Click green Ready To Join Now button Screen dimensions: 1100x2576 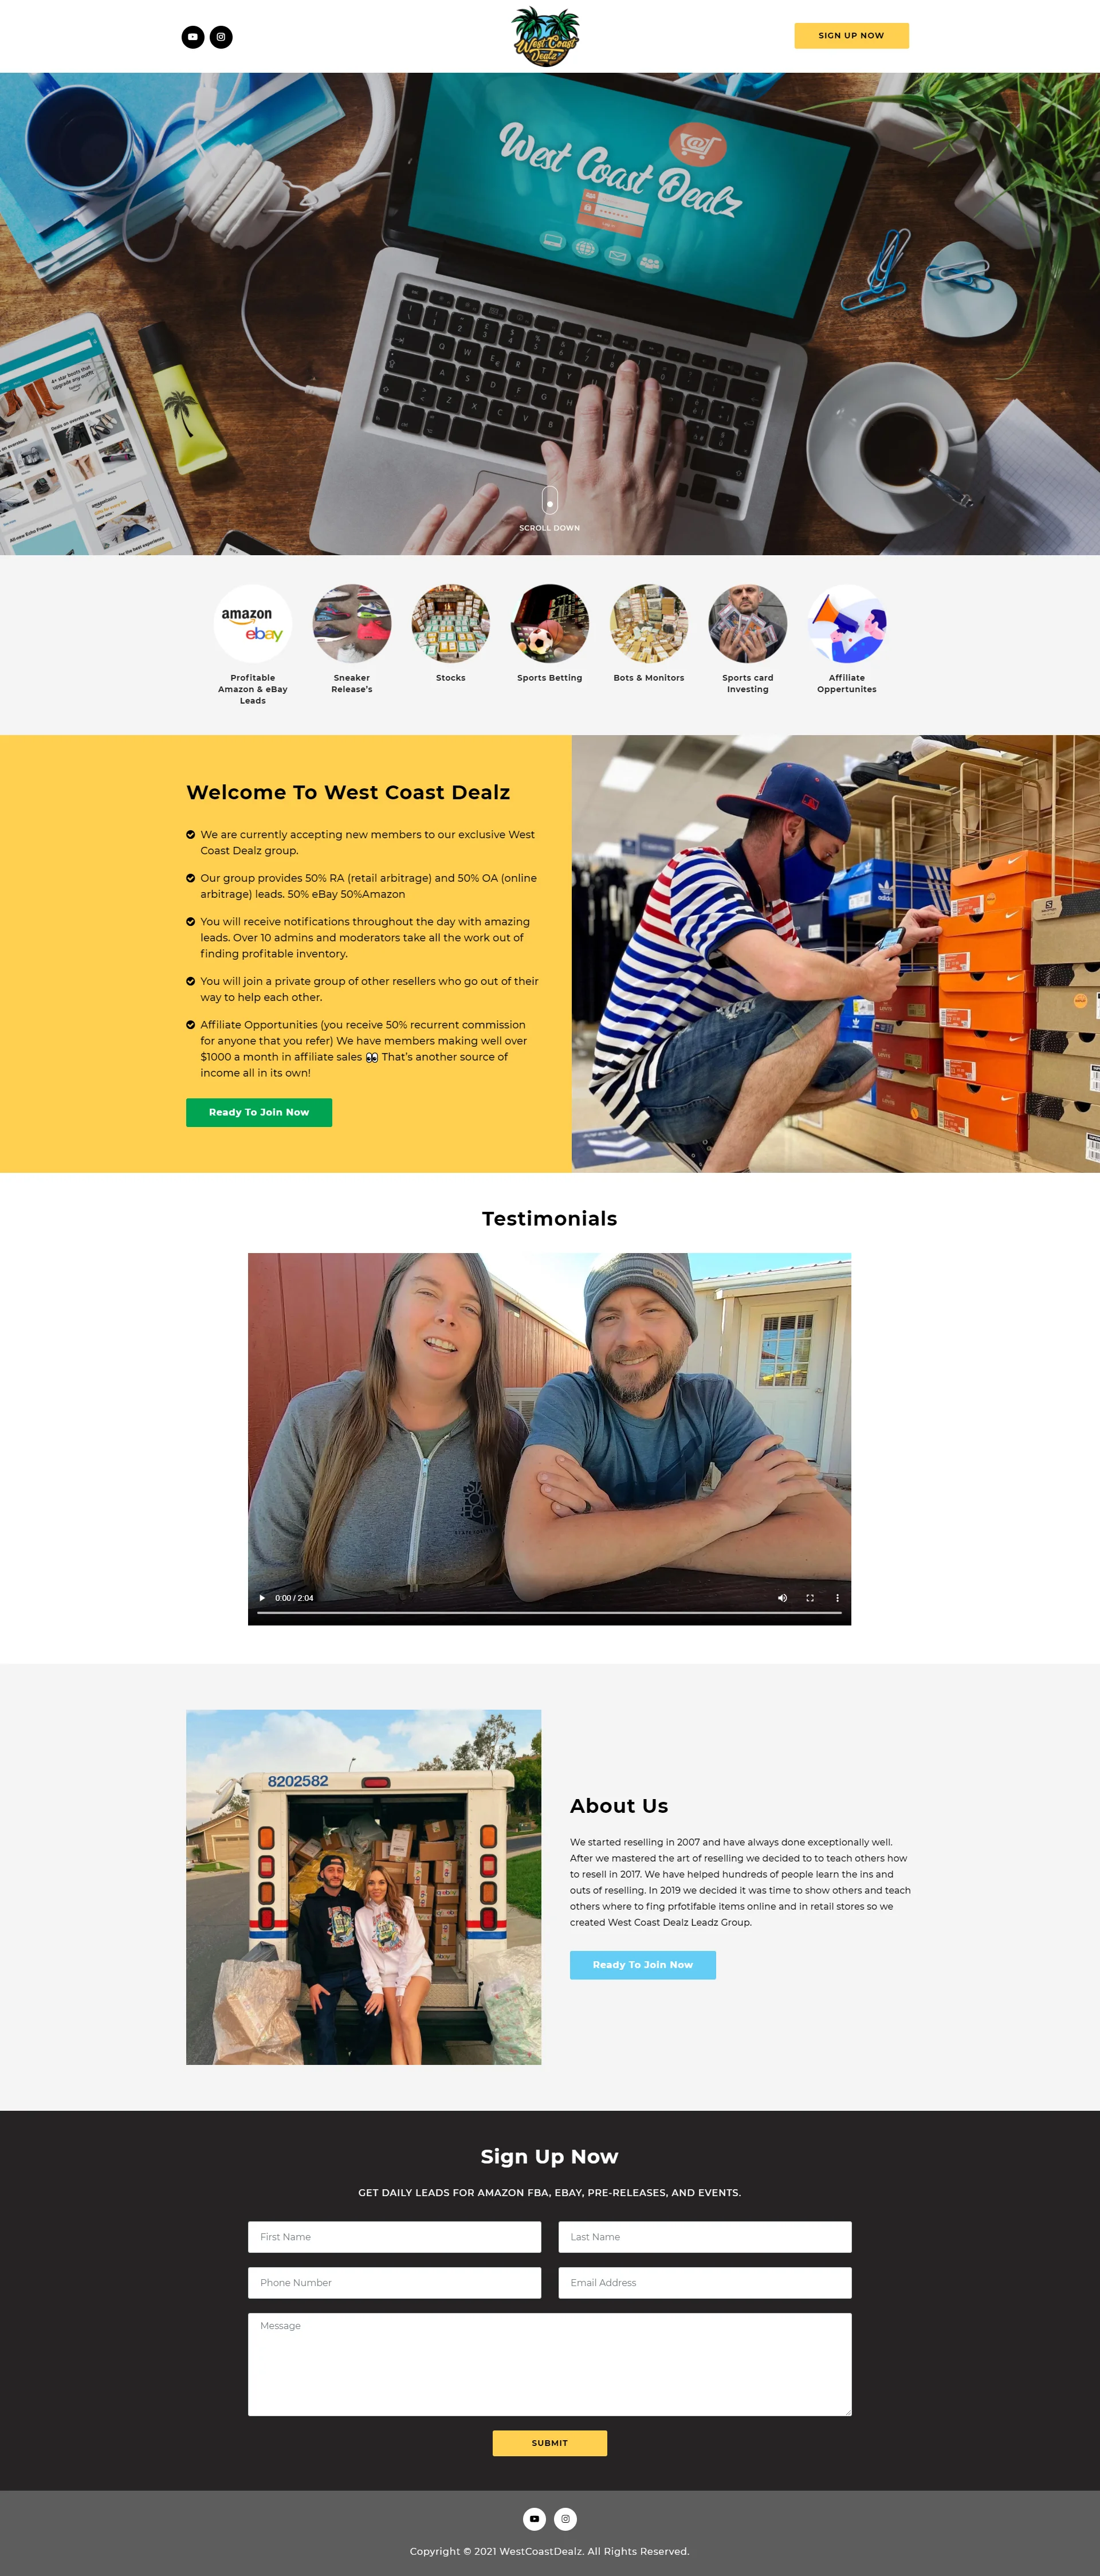point(259,1112)
